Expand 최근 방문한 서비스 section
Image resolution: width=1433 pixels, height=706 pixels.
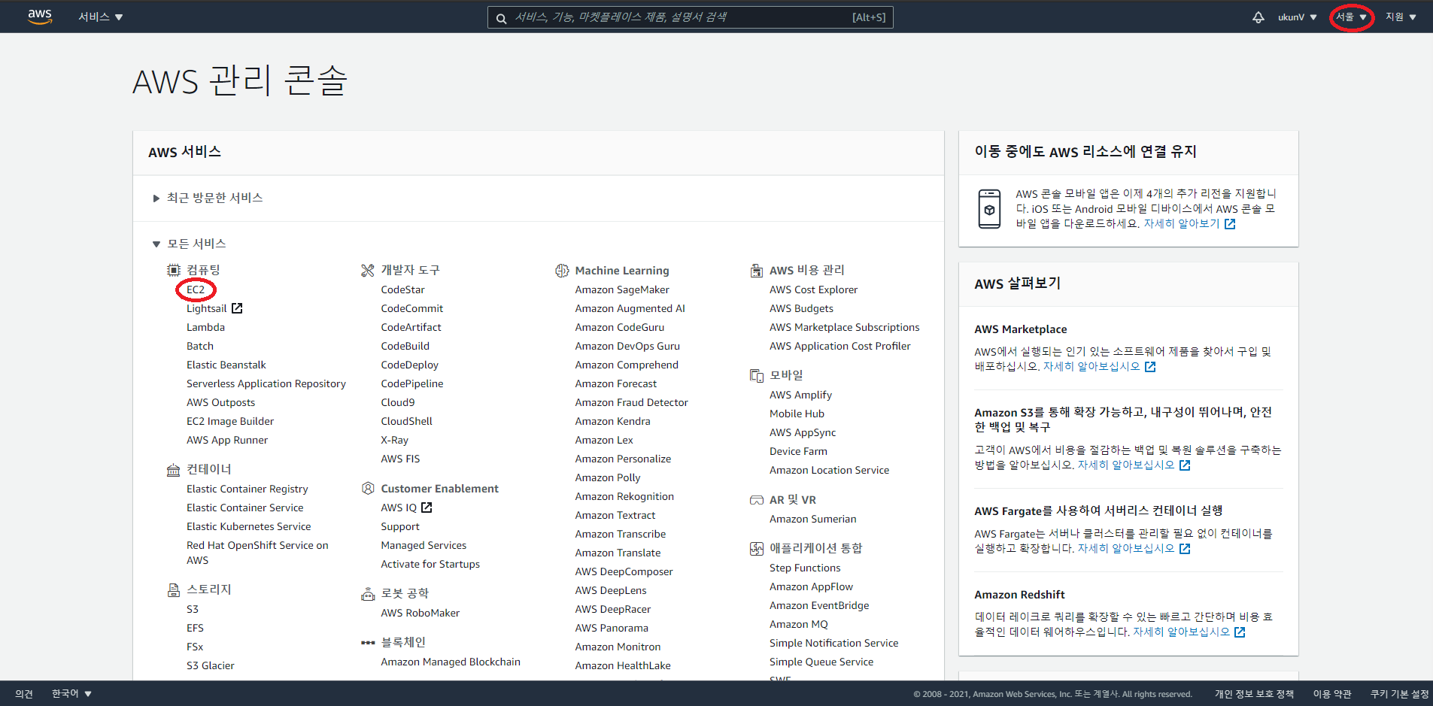(208, 198)
